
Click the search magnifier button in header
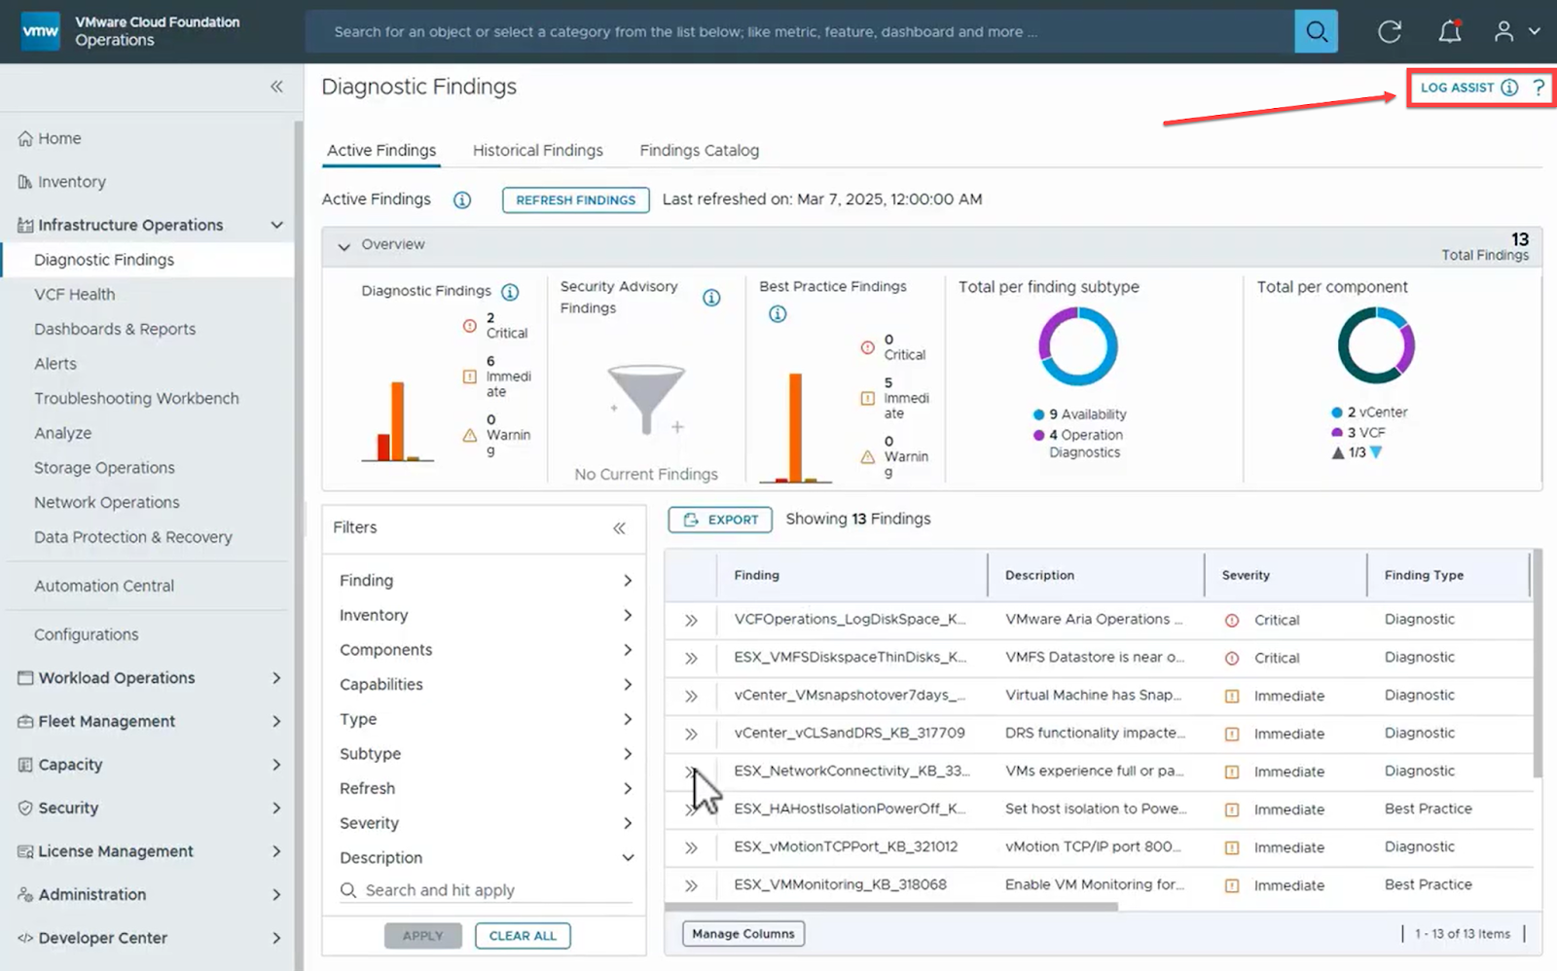[1316, 32]
